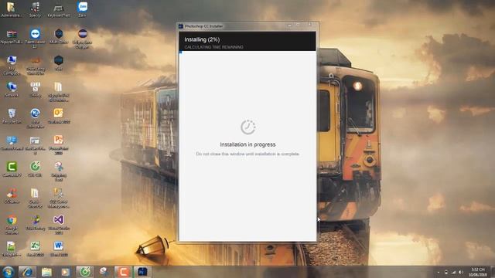495x278 pixels.
Task: Switch to Photoshop installer taskbar button
Action: [142, 272]
